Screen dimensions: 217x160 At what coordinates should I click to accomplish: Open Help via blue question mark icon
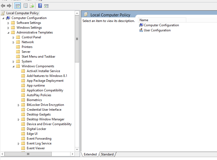[x=40, y=6]
